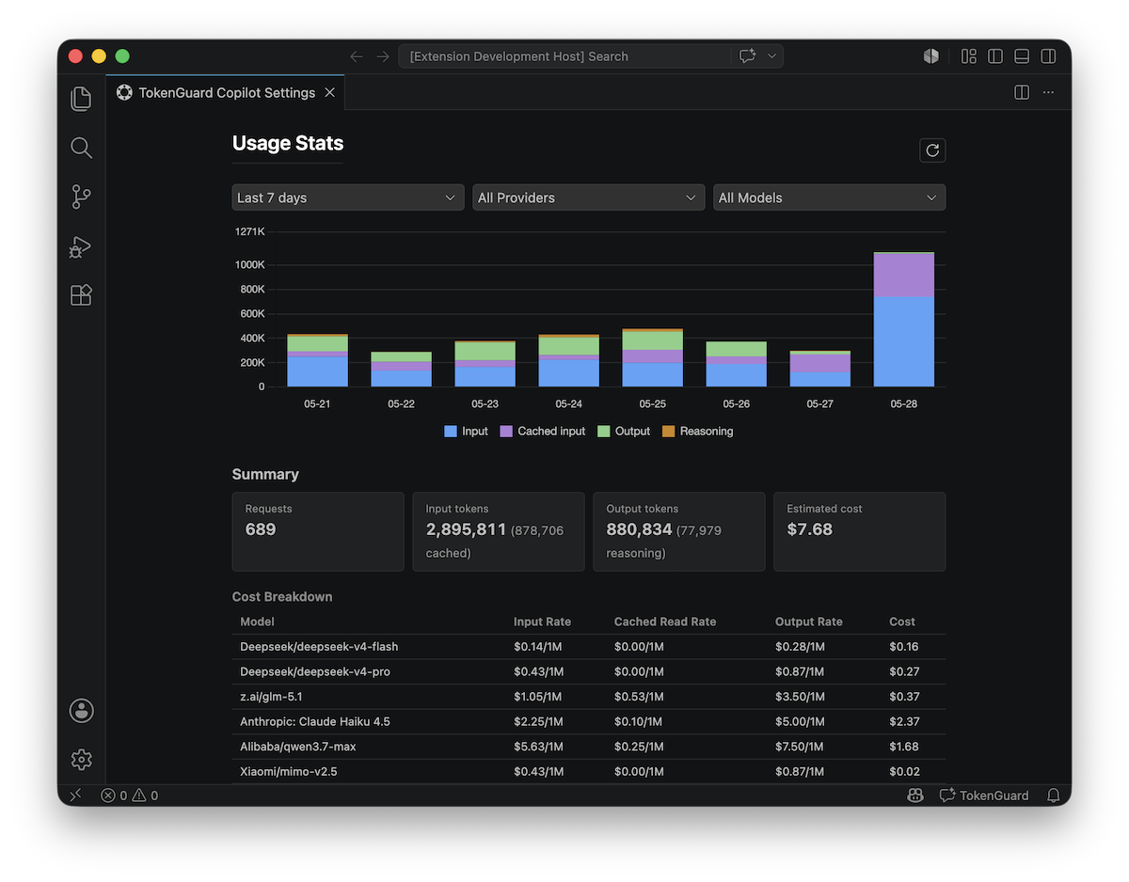Click the $5.63/1M input rate cell

click(x=539, y=747)
